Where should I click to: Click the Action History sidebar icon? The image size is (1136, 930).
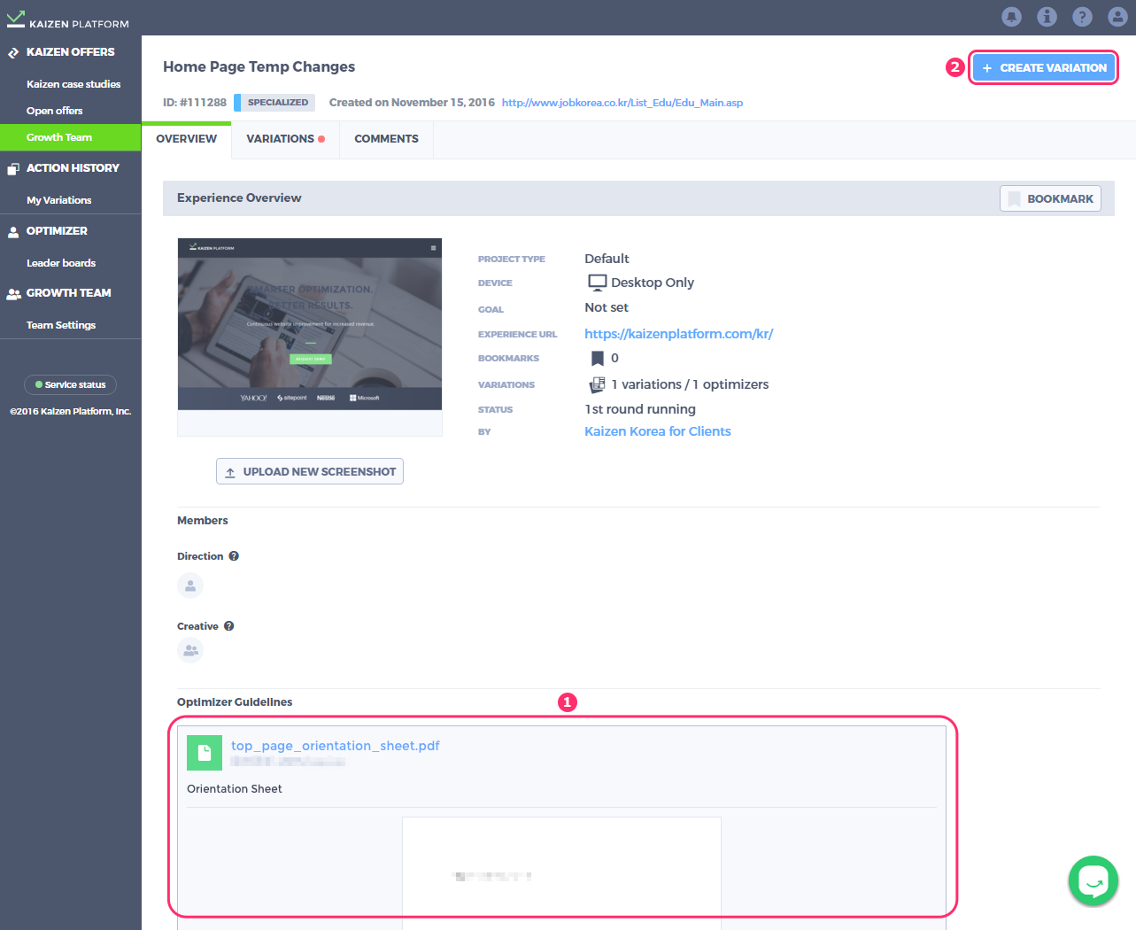[x=13, y=168]
